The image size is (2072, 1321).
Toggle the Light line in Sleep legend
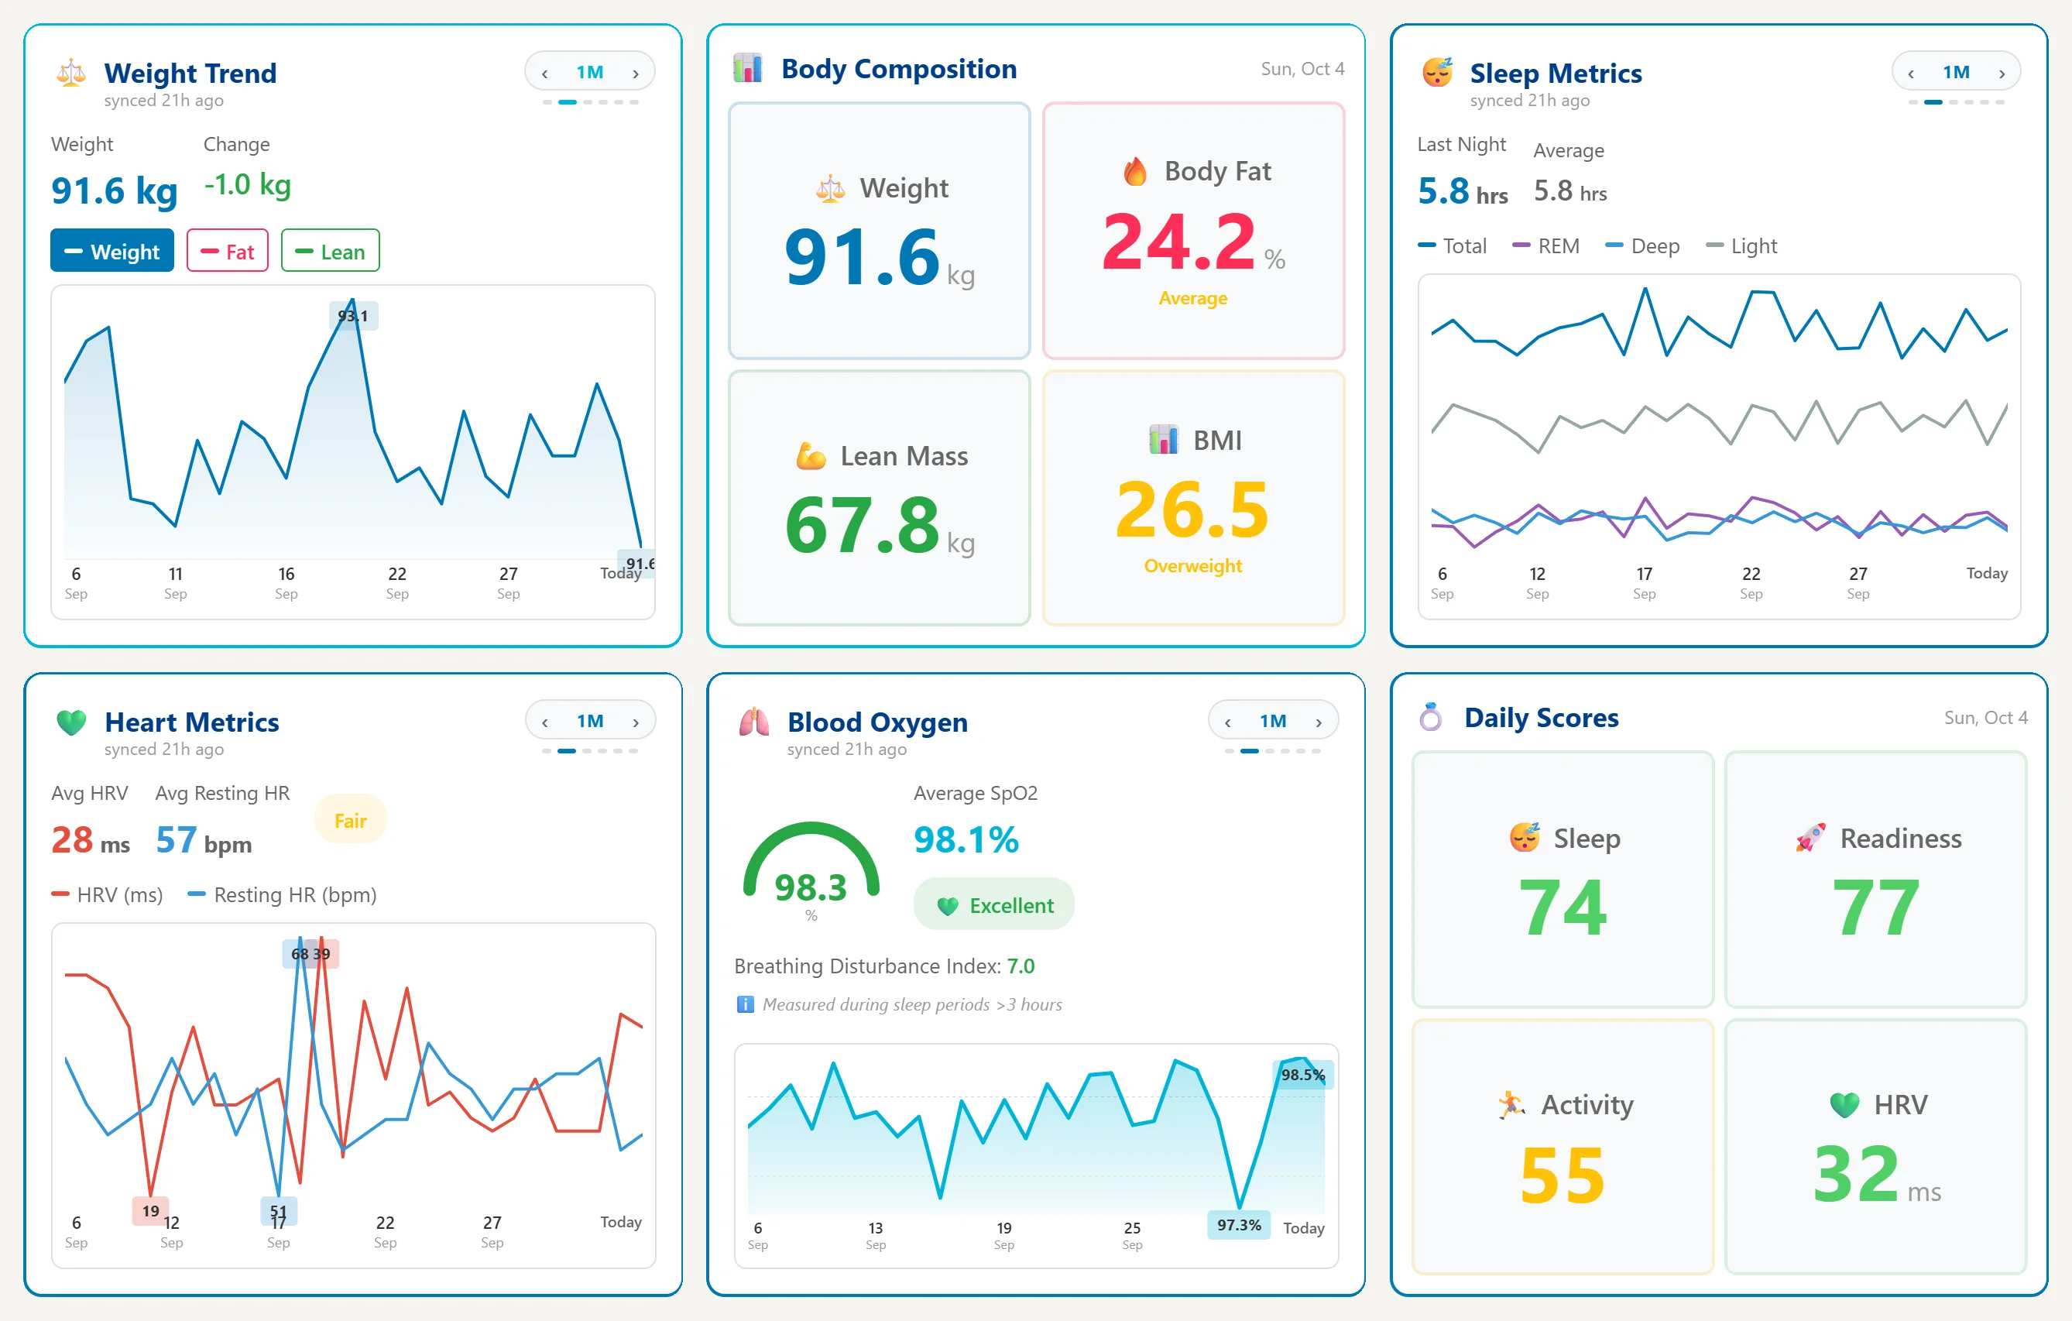click(1741, 246)
